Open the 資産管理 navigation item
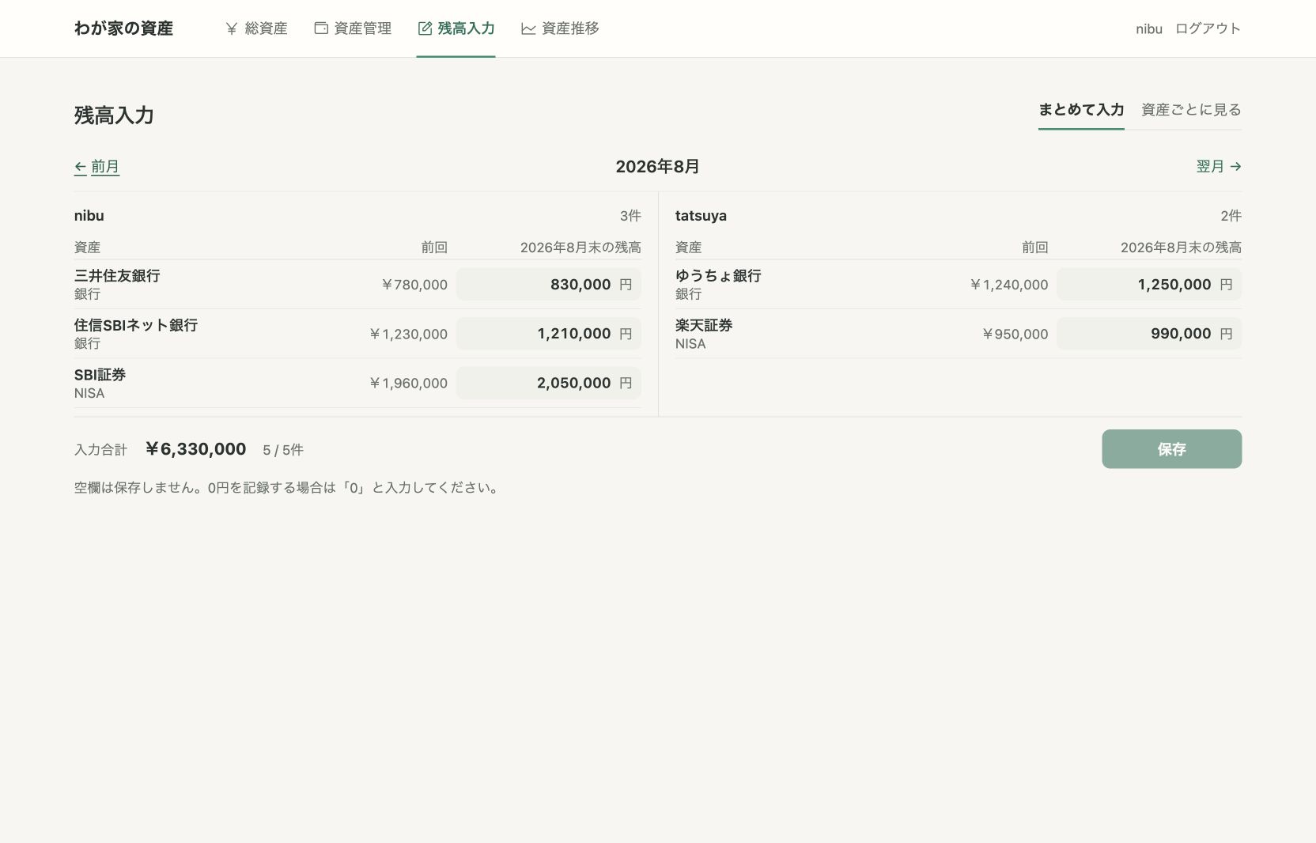Viewport: 1316px width, 843px height. click(x=353, y=28)
